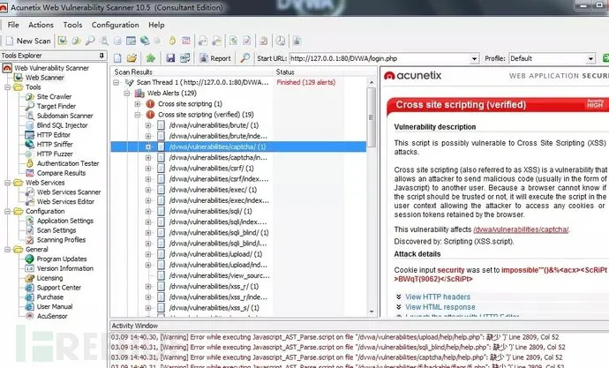The width and height of the screenshot is (609, 368).
Task: Start a New Scan from toolbar
Action: click(x=28, y=41)
